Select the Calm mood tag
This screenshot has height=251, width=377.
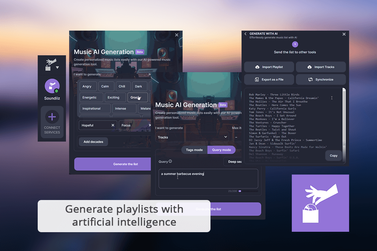pyautogui.click(x=106, y=86)
